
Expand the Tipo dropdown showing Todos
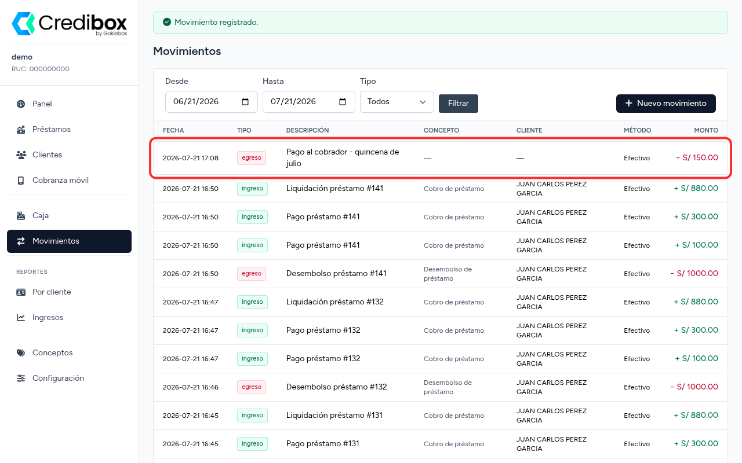(x=397, y=102)
